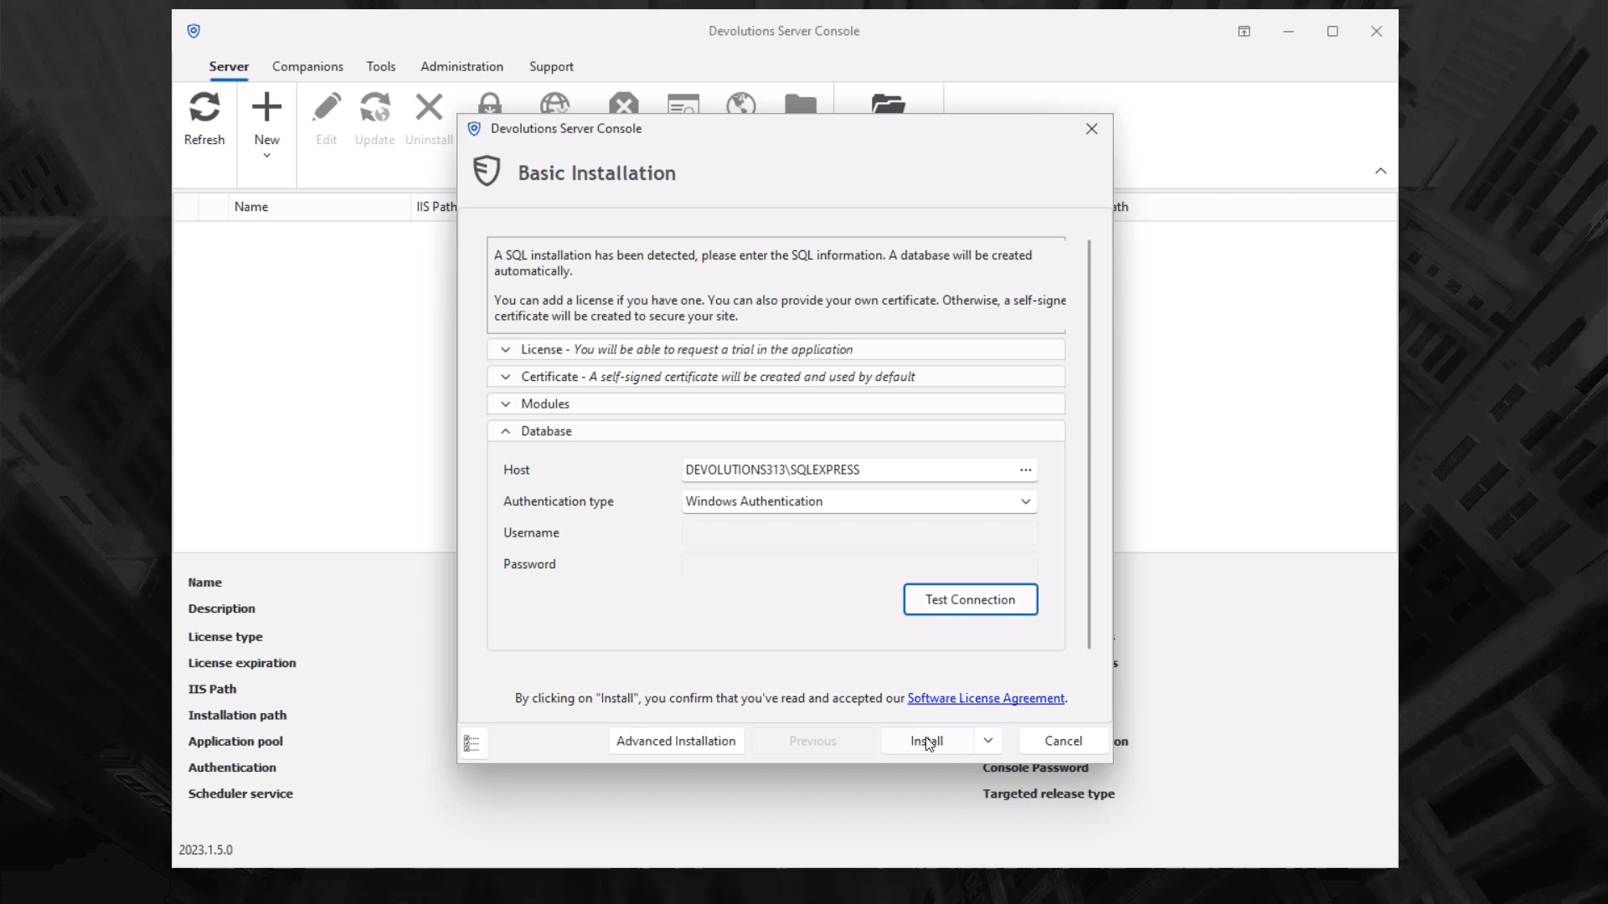The width and height of the screenshot is (1608, 904).
Task: Click the Test Connection button
Action: pyautogui.click(x=970, y=600)
